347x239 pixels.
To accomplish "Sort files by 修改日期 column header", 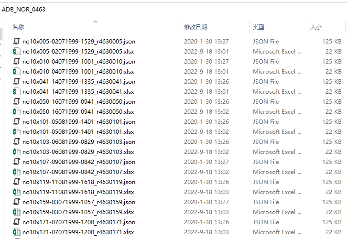I will (195, 27).
